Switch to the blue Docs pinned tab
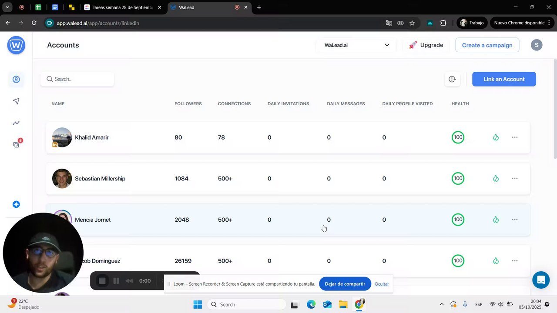Image resolution: width=557 pixels, height=313 pixels. pos(55,7)
